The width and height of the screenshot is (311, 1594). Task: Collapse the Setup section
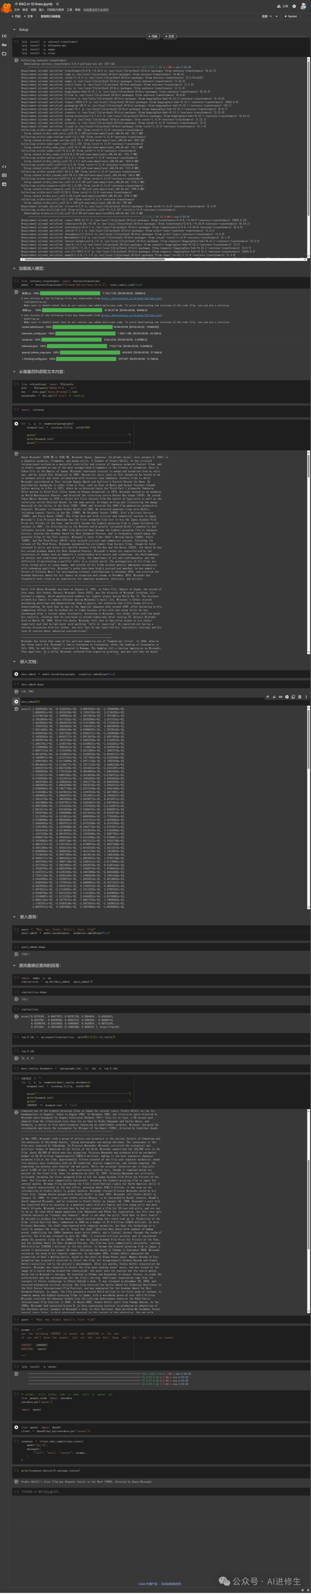(14, 30)
